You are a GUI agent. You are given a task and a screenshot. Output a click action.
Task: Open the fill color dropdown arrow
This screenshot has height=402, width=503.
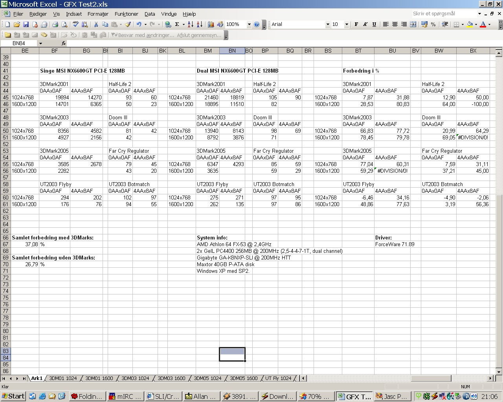click(x=475, y=24)
